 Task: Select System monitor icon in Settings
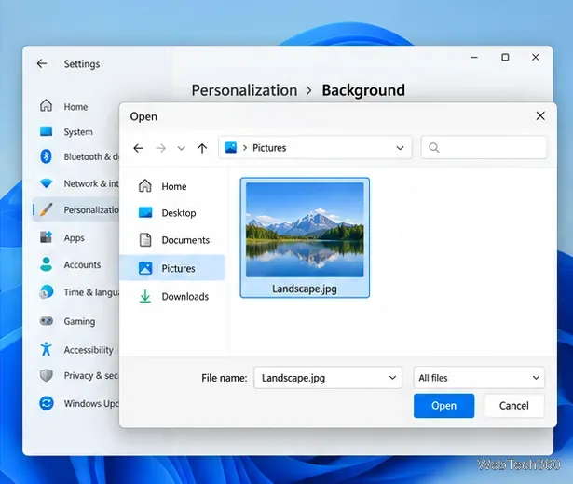point(46,131)
